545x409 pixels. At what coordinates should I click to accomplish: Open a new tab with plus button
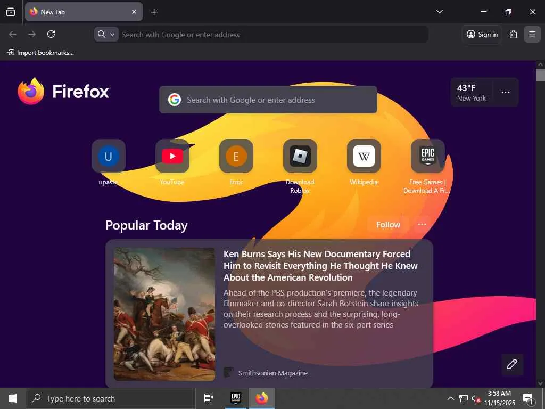coord(154,12)
